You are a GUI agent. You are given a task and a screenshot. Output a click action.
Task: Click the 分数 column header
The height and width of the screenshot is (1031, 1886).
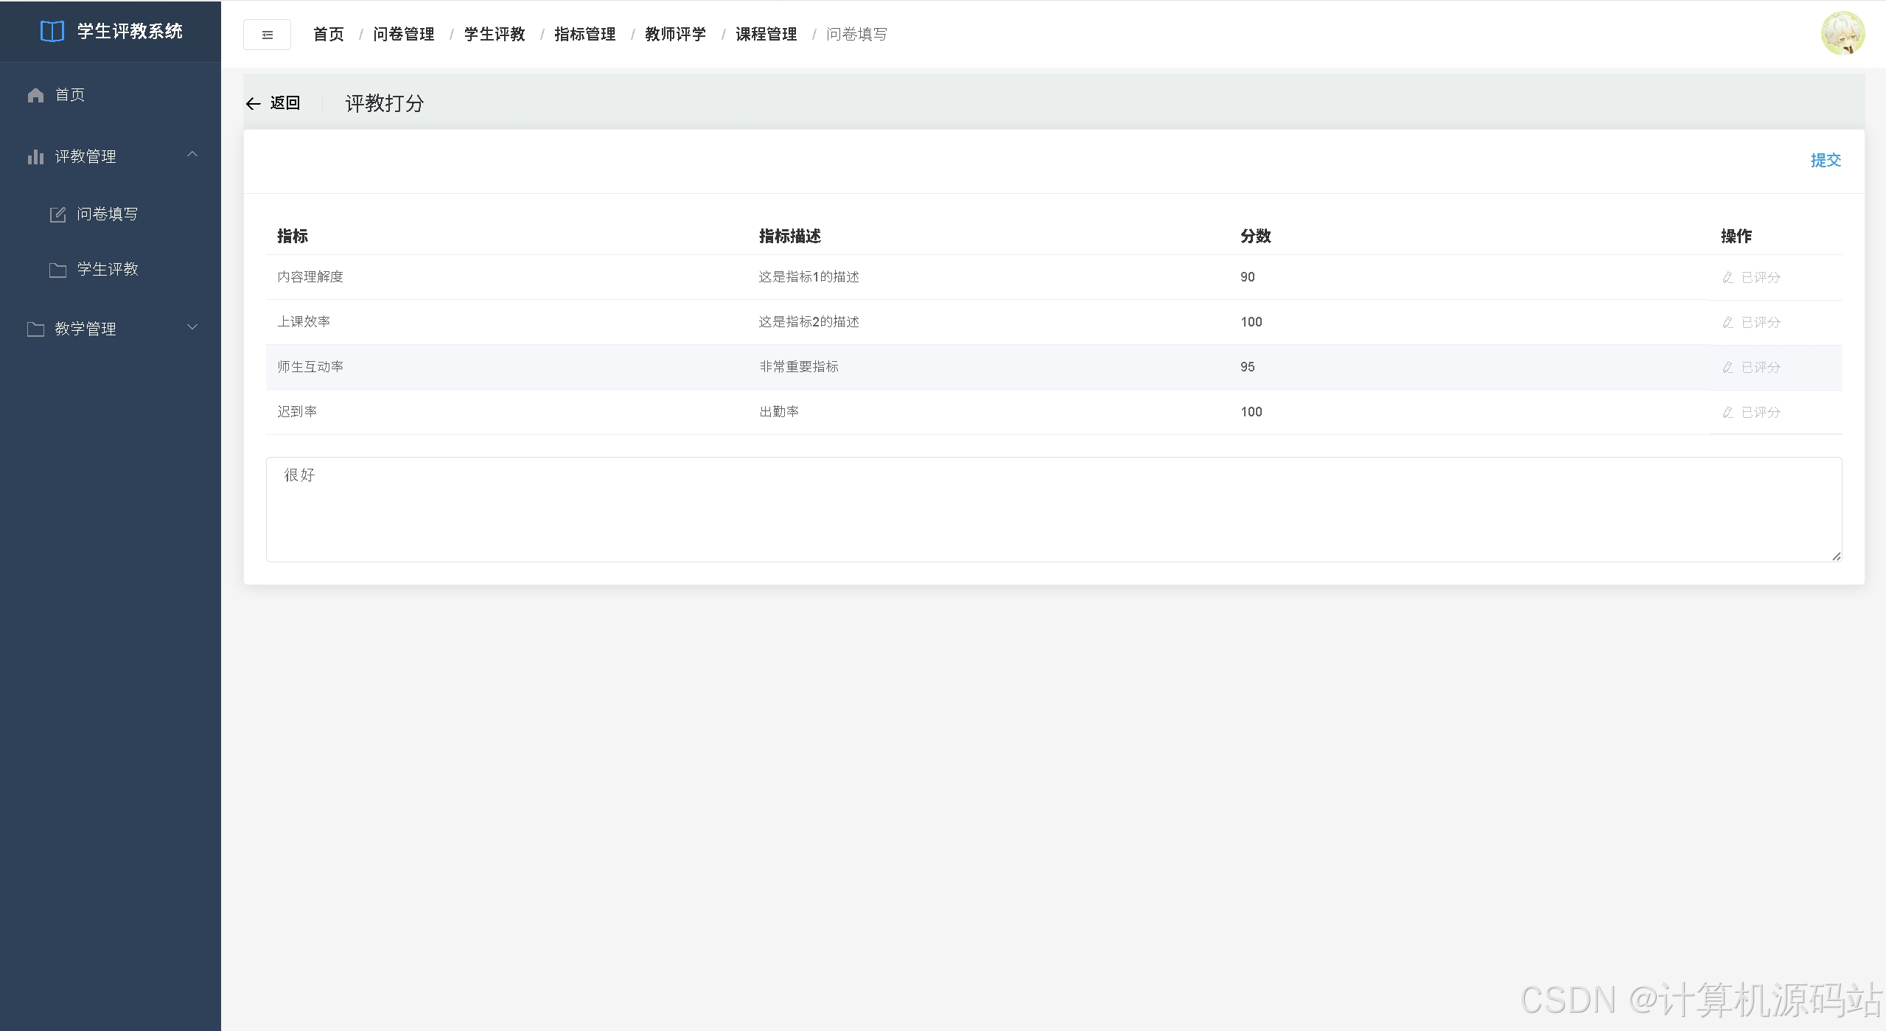1255,237
